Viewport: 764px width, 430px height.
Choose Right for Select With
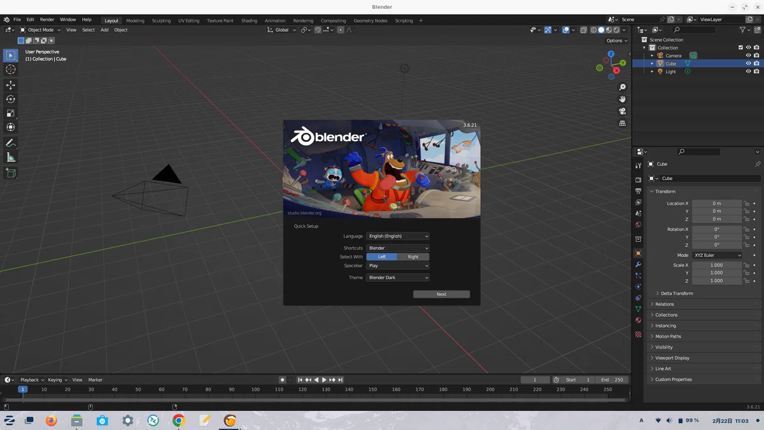(413, 257)
